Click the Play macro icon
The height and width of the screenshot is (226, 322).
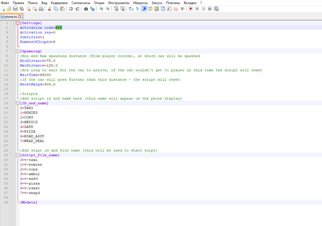pyautogui.click(x=204, y=9)
